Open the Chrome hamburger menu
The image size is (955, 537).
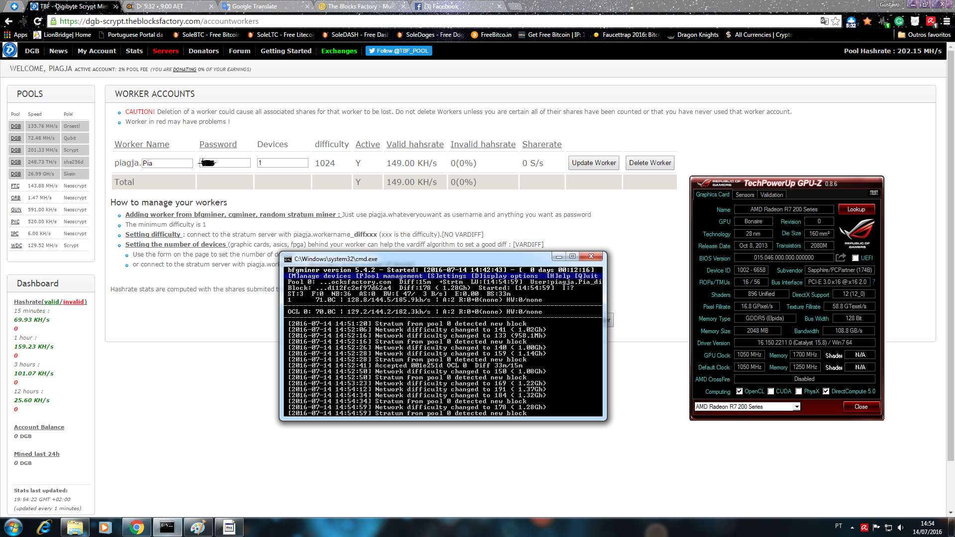946,21
